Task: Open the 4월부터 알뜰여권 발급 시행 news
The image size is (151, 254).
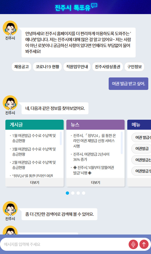Action: point(94,170)
